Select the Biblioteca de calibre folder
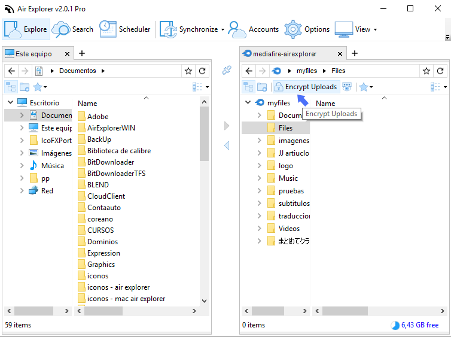Screen dimensions: 451x337 point(119,150)
